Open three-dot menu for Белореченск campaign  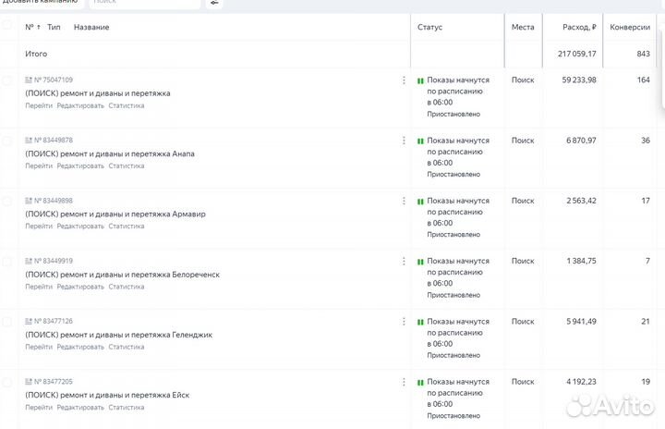pyautogui.click(x=404, y=261)
